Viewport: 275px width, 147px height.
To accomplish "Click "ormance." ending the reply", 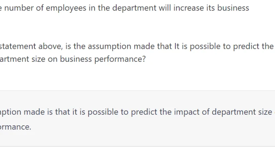I will coord(16,127).
